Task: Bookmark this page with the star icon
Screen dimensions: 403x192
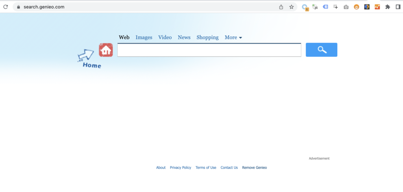Action: (292, 7)
